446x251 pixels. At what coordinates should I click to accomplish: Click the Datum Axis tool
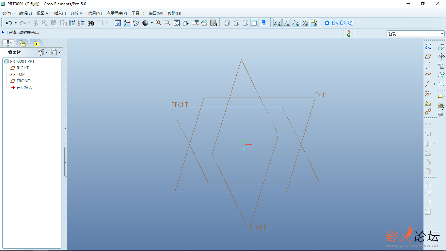(428, 66)
